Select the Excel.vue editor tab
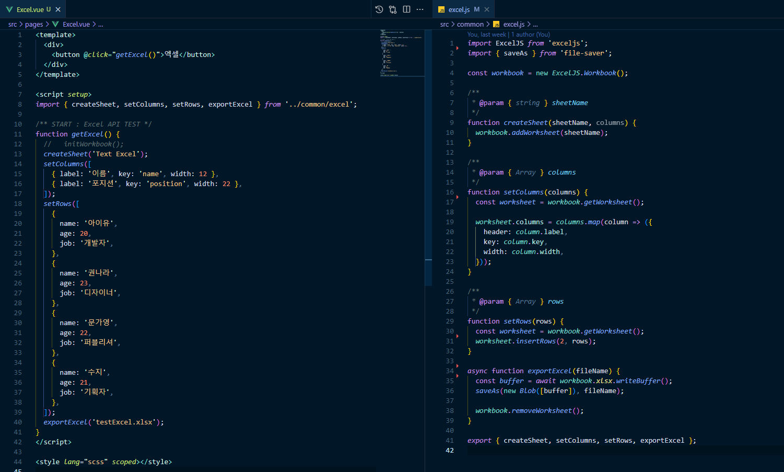784x472 pixels. click(33, 9)
